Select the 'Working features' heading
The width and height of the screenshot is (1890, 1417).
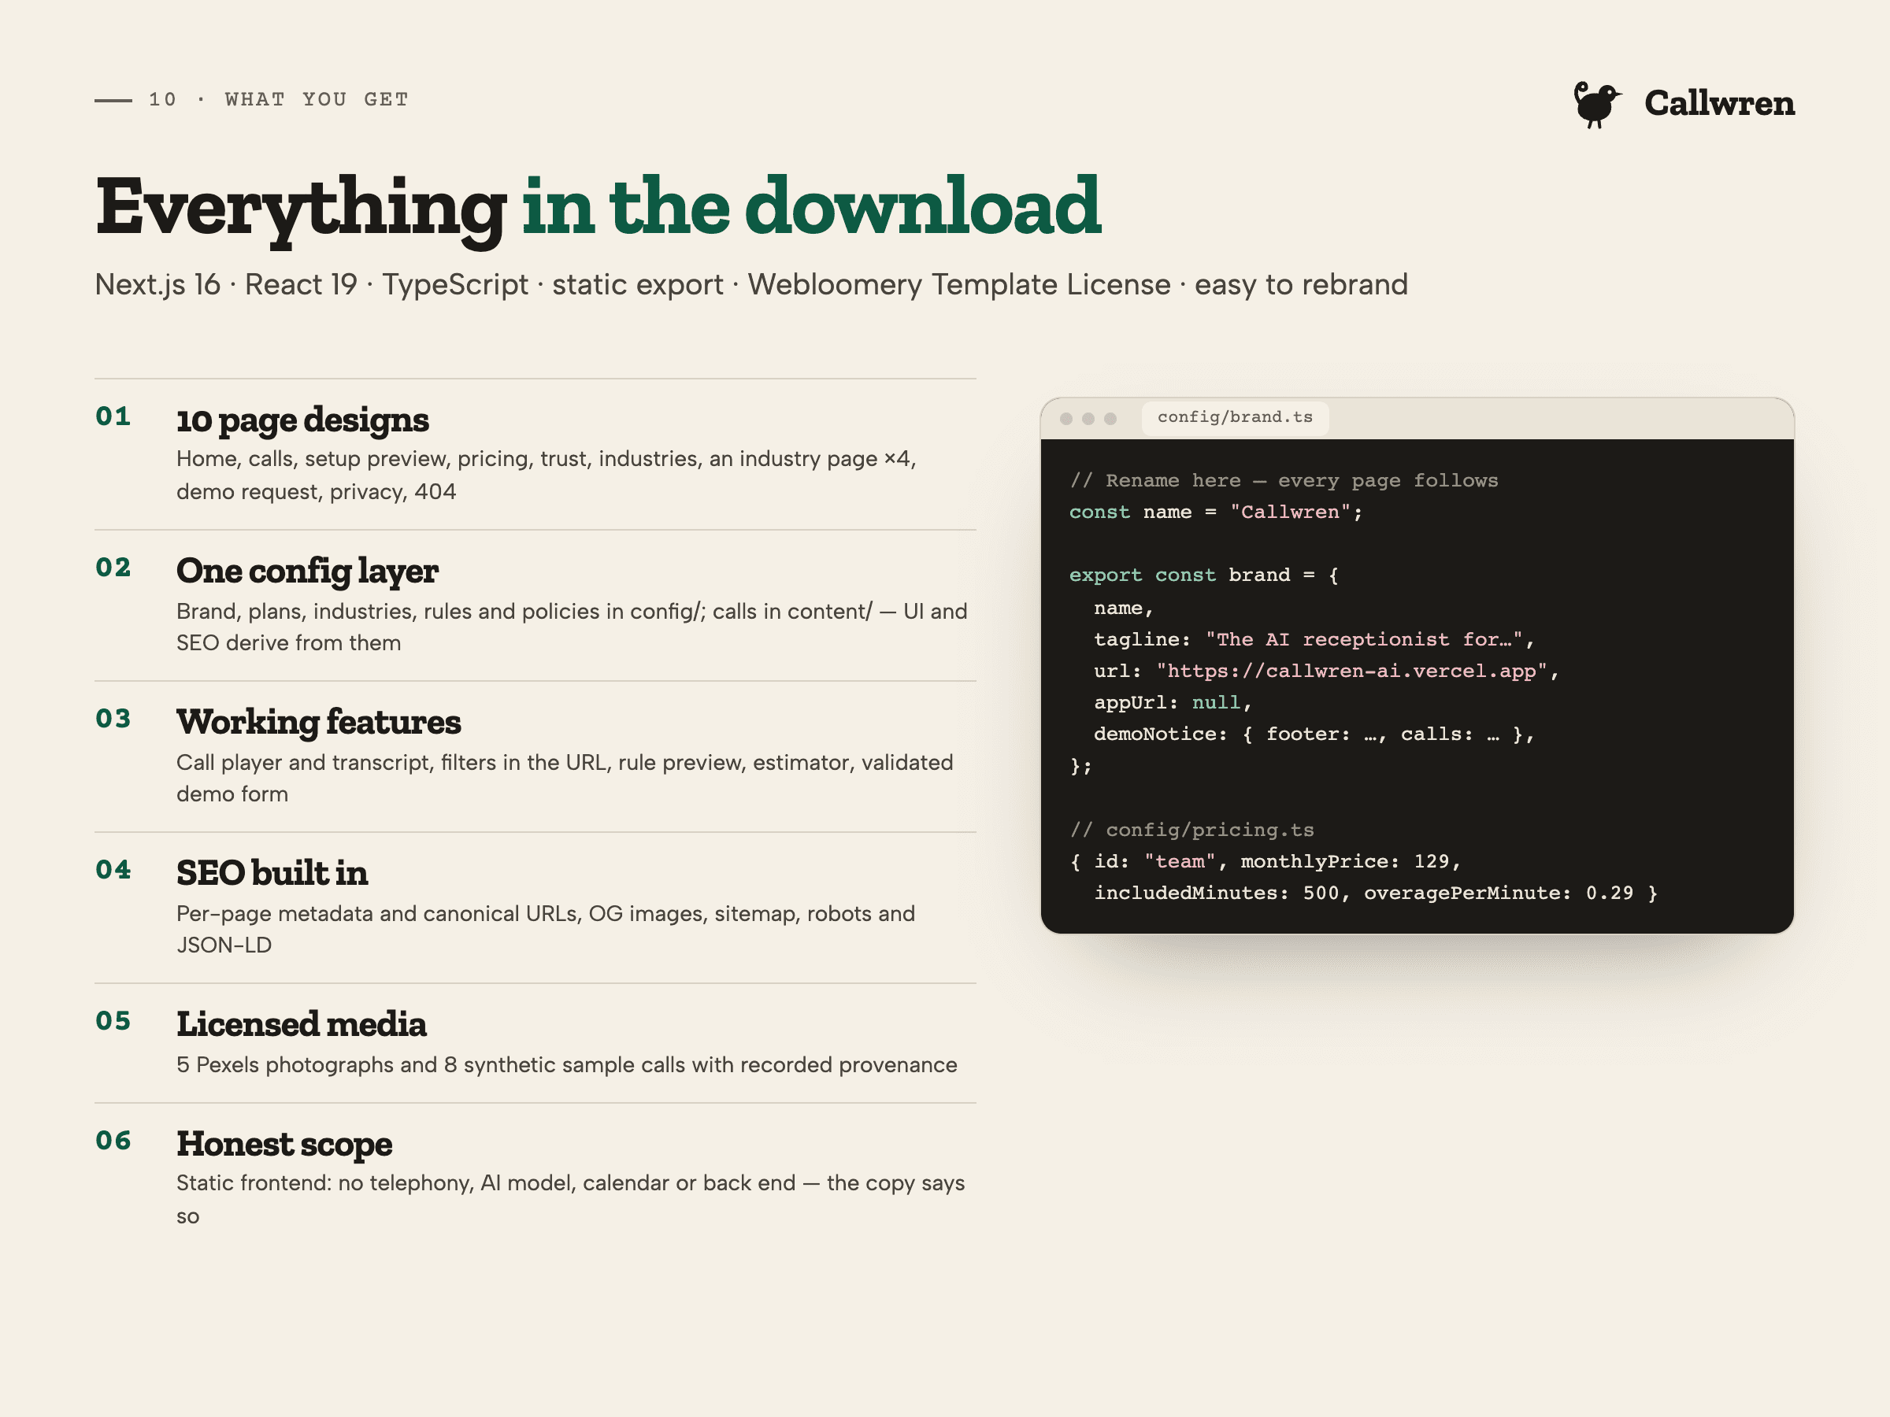pos(319,722)
